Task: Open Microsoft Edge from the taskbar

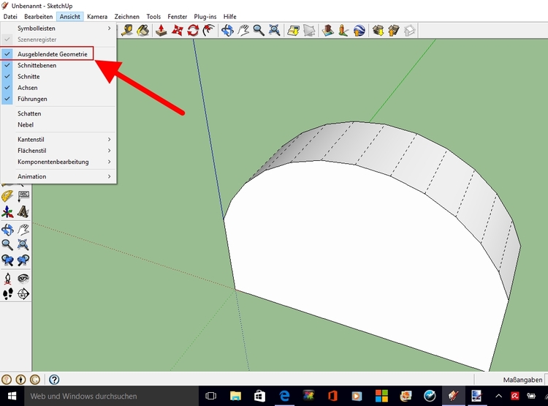Action: (284, 396)
